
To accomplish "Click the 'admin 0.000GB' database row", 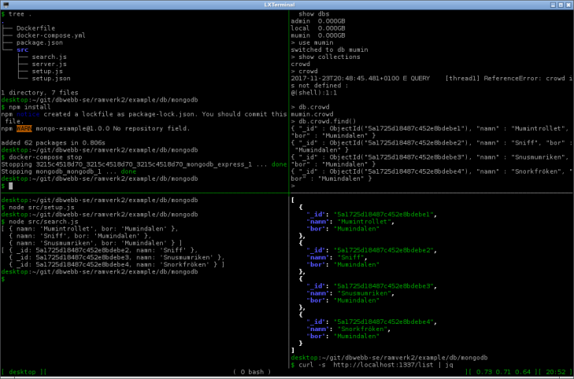I will coord(318,21).
